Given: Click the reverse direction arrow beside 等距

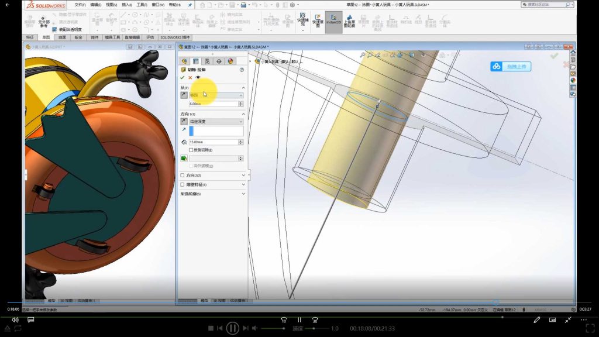Looking at the screenshot, I should coord(185,94).
